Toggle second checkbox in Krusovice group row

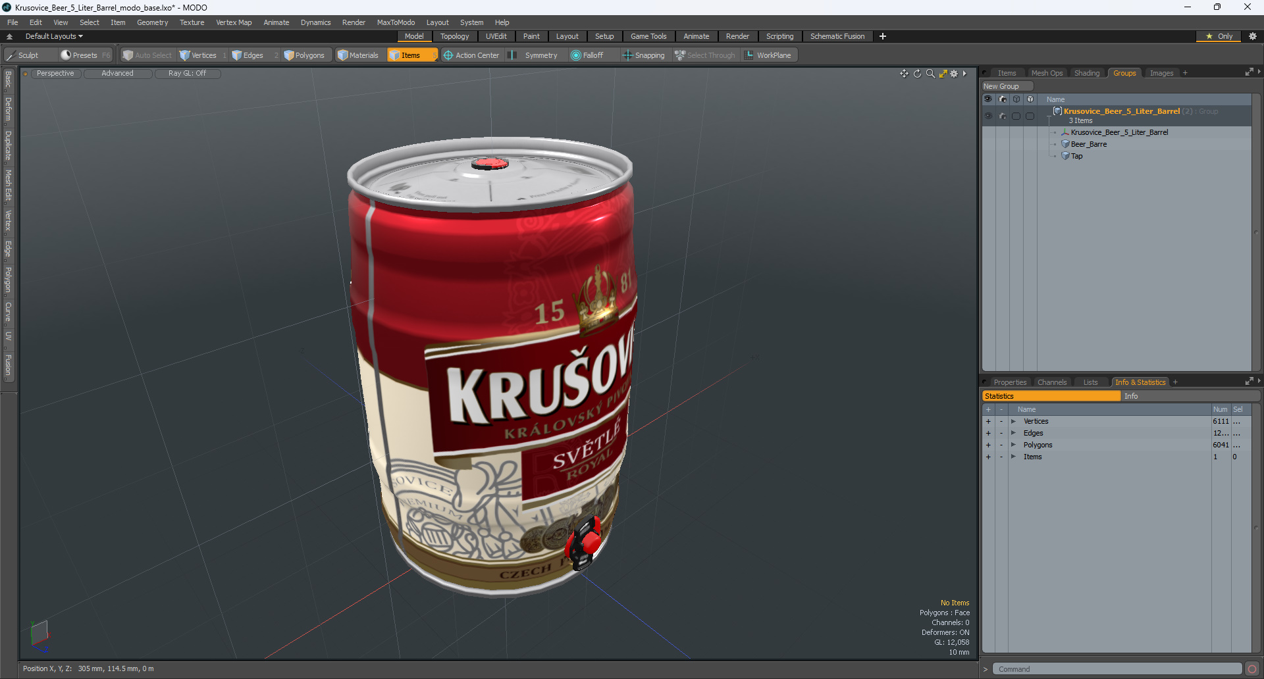(x=1030, y=116)
